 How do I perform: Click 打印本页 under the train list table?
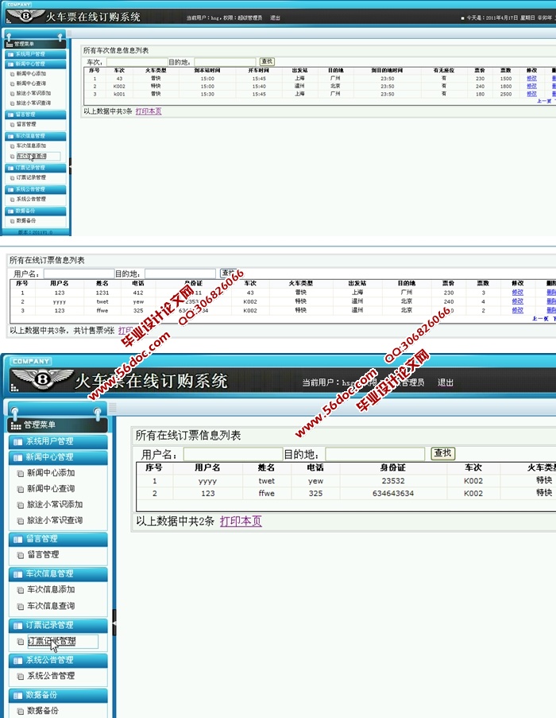(149, 111)
